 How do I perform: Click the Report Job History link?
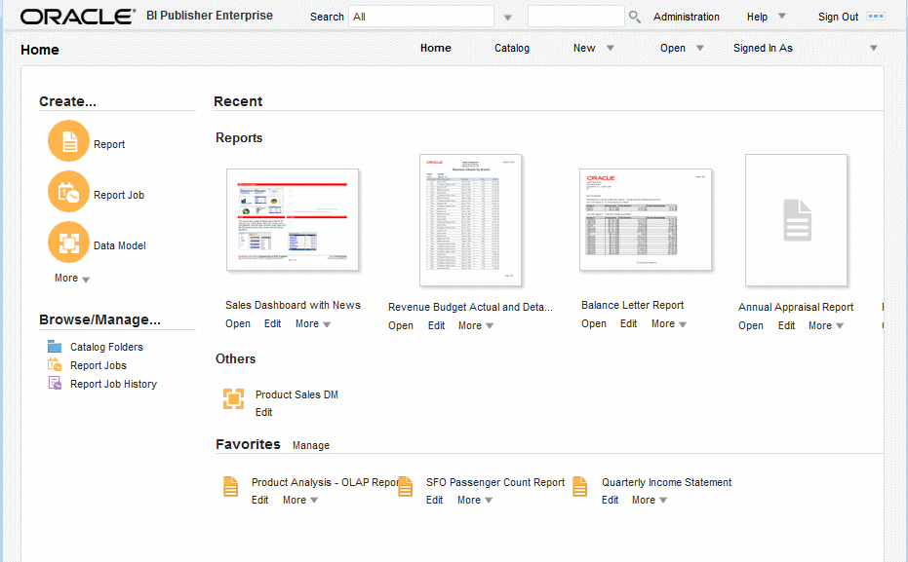tap(113, 384)
